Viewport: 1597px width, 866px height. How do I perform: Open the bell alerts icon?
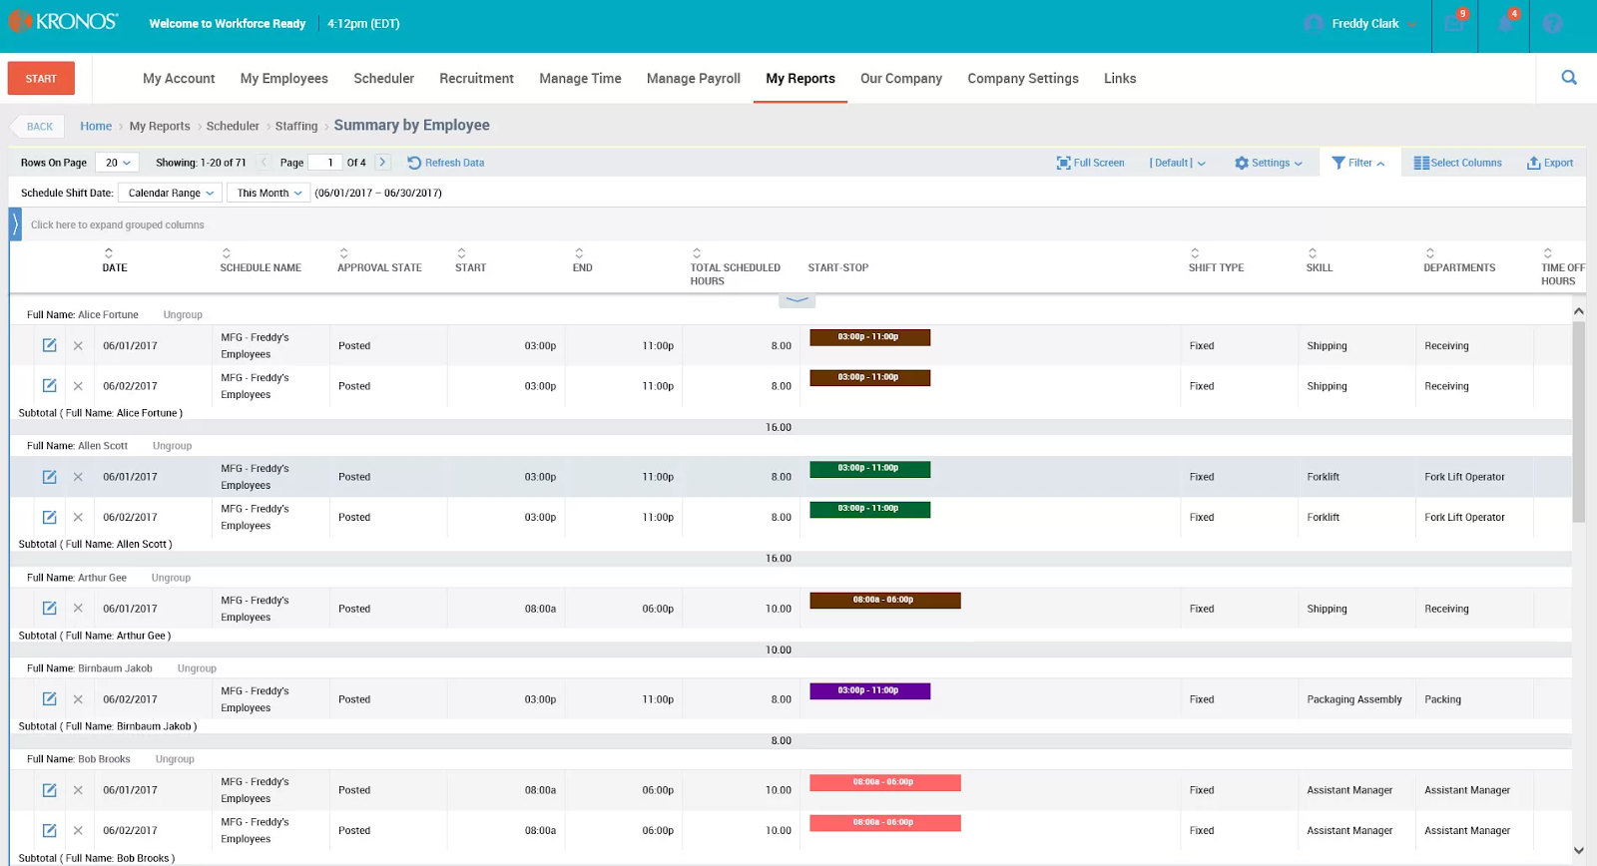click(x=1505, y=23)
